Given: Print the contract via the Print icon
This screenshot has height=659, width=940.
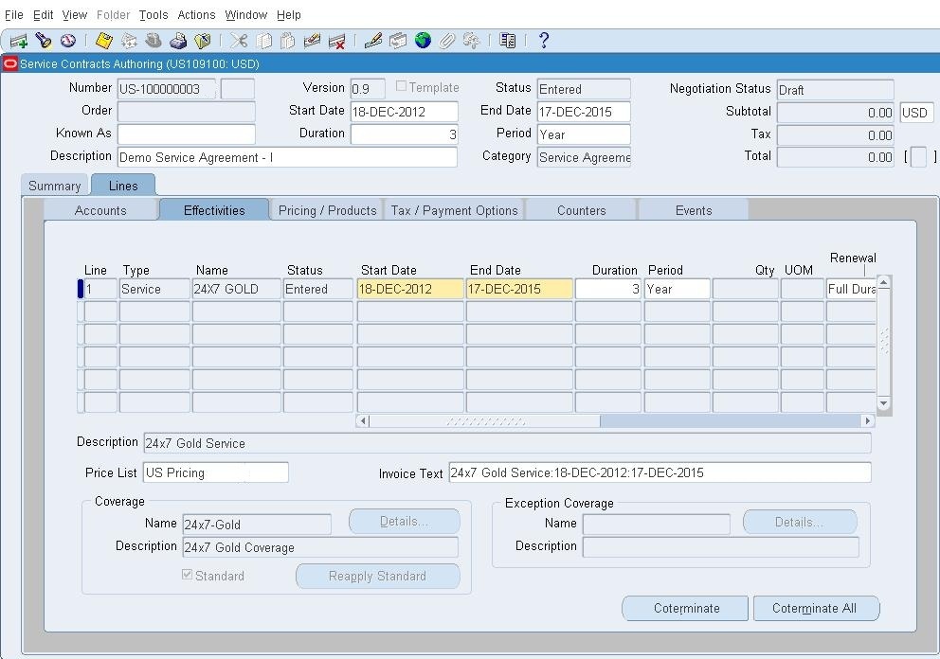Looking at the screenshot, I should coord(178,40).
